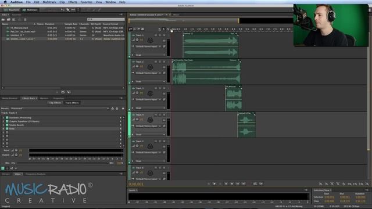Toggle Record arm on Track 3

click(x=164, y=88)
